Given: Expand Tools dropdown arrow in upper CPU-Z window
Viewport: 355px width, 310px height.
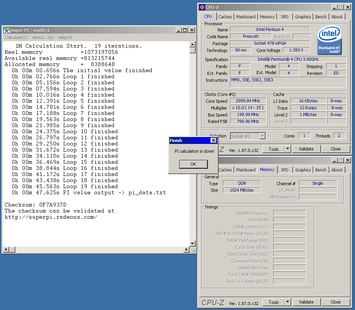Looking at the screenshot, I should [287, 149].
